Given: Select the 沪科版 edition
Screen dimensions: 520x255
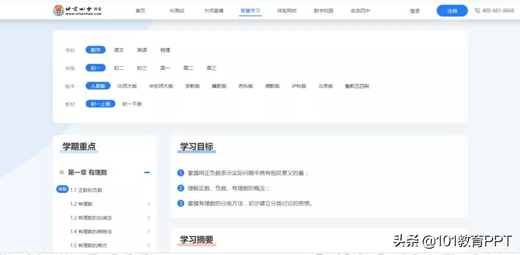Looking at the screenshot, I should click(x=299, y=86).
